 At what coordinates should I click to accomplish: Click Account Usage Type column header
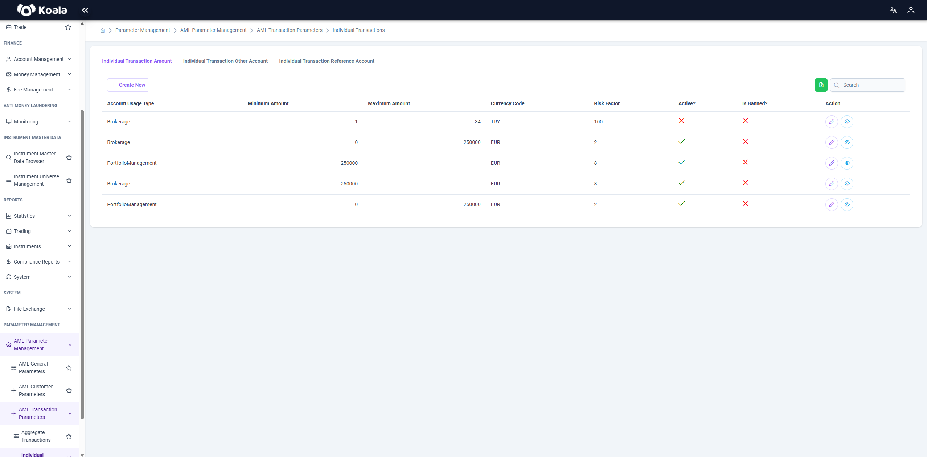click(130, 104)
